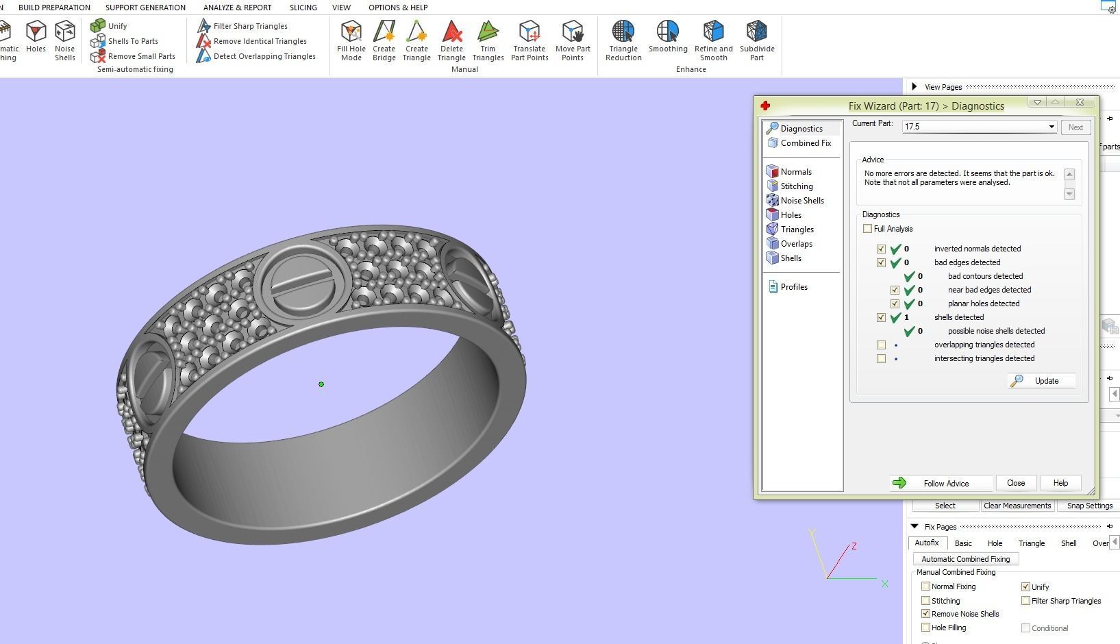Click Help button in Fix Wizard
1120x644 pixels.
[1060, 483]
